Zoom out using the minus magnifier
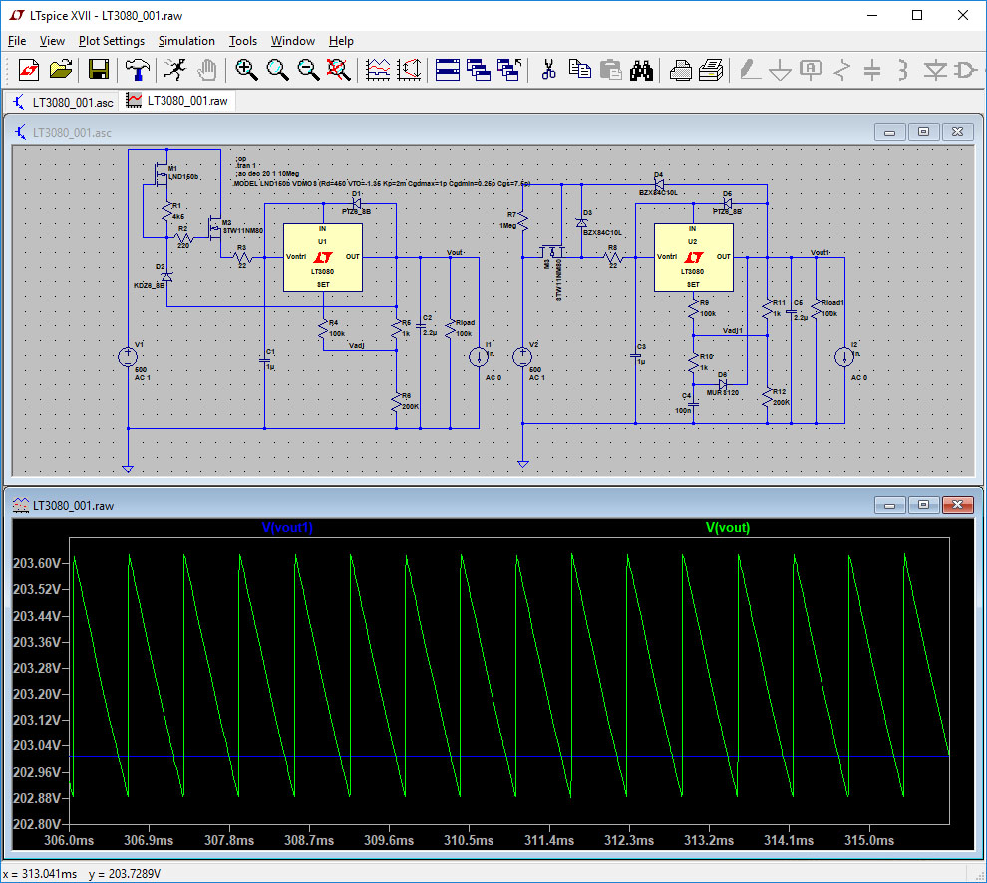The height and width of the screenshot is (883, 987). click(x=308, y=69)
